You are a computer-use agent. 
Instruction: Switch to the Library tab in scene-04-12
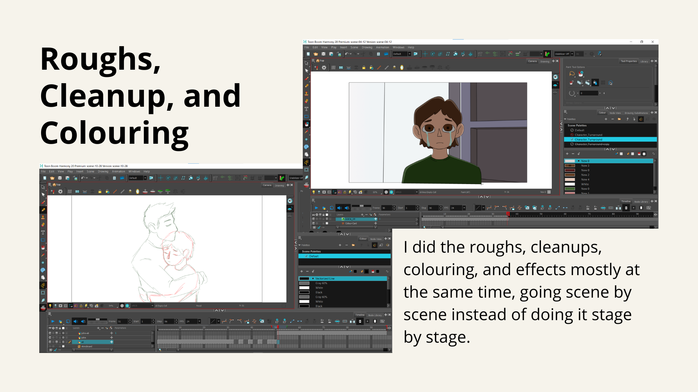click(644, 61)
